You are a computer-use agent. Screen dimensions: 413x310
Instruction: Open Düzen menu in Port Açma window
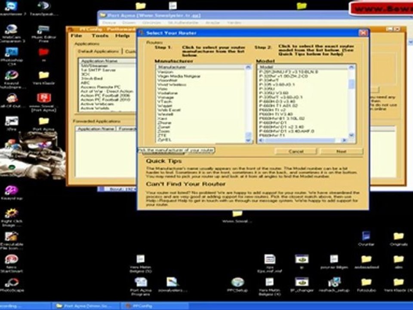click(x=129, y=23)
